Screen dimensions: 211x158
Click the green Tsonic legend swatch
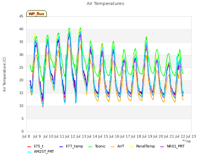point(90,147)
